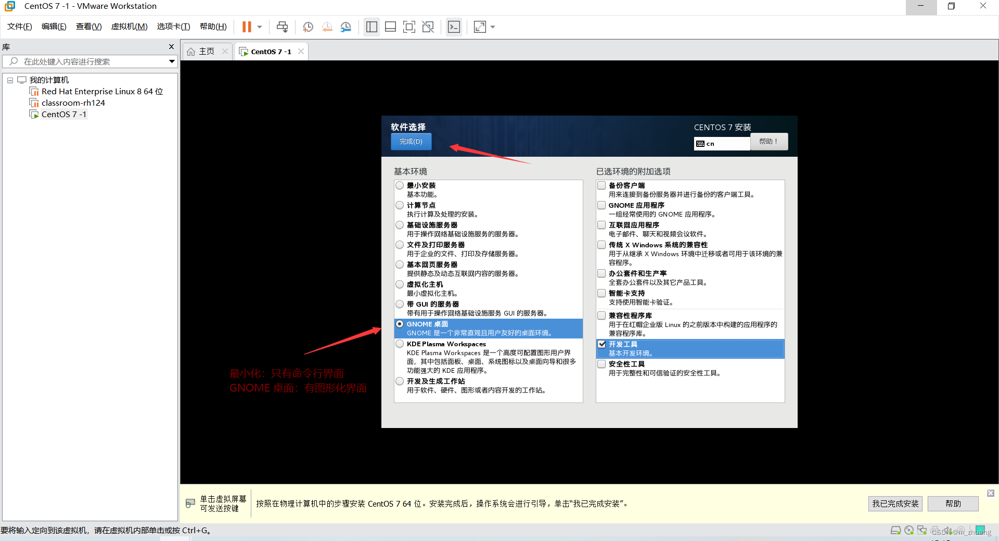Select GNOME 桌面 radio button

[x=400, y=324]
